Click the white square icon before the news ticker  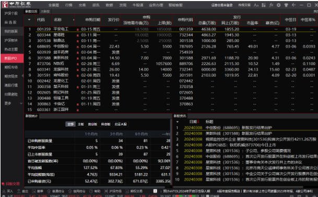coord(155,191)
